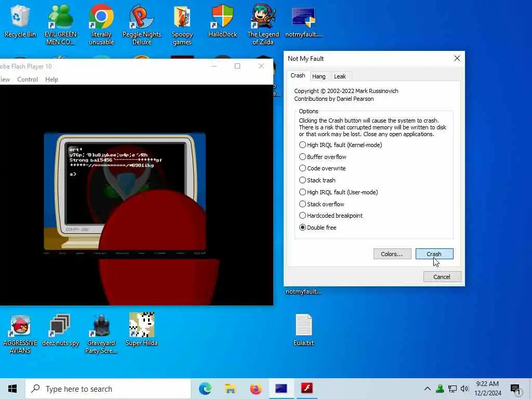The width and height of the screenshot is (532, 399).
Task: Open Super Hilda desktop shortcut
Action: click(x=141, y=330)
